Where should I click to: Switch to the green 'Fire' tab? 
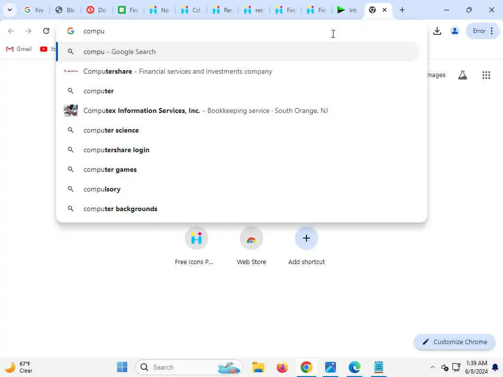pos(128,10)
